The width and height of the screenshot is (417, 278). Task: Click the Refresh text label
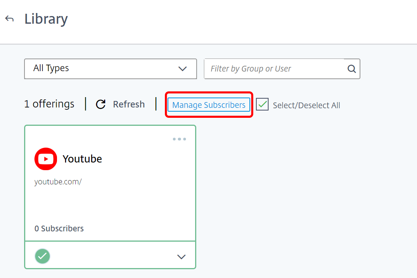(x=129, y=104)
